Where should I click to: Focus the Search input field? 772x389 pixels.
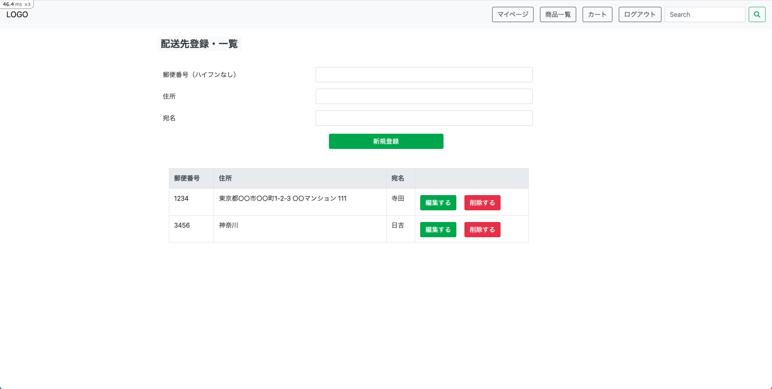click(705, 14)
